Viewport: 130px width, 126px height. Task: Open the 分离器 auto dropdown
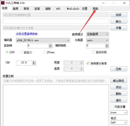(97, 40)
